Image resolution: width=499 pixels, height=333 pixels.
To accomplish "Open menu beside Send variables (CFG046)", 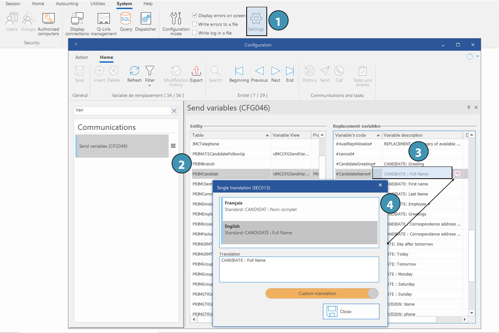I will coord(173,146).
